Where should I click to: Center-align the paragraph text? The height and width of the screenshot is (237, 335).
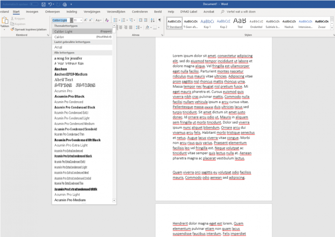(121, 27)
